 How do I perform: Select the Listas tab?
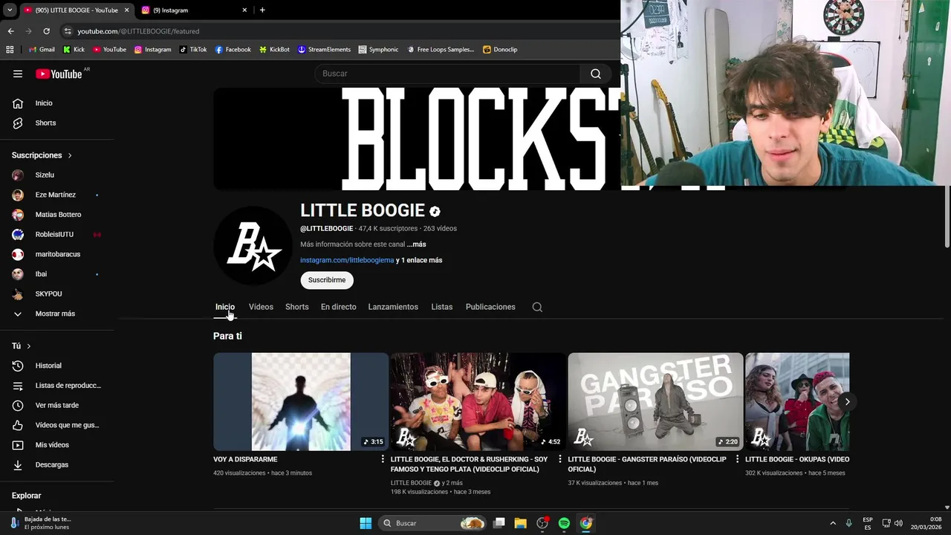[442, 307]
